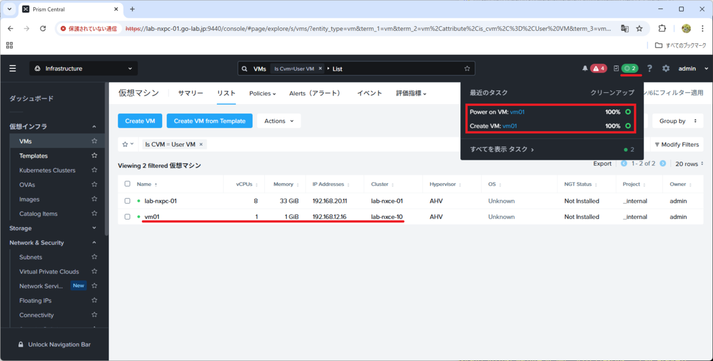713x361 pixels.
Task: Click the tasks clipboard icon
Action: [616, 68]
